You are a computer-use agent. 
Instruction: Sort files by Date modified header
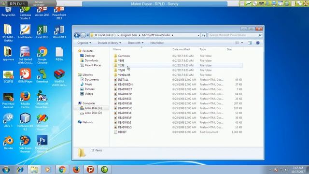click(x=181, y=49)
